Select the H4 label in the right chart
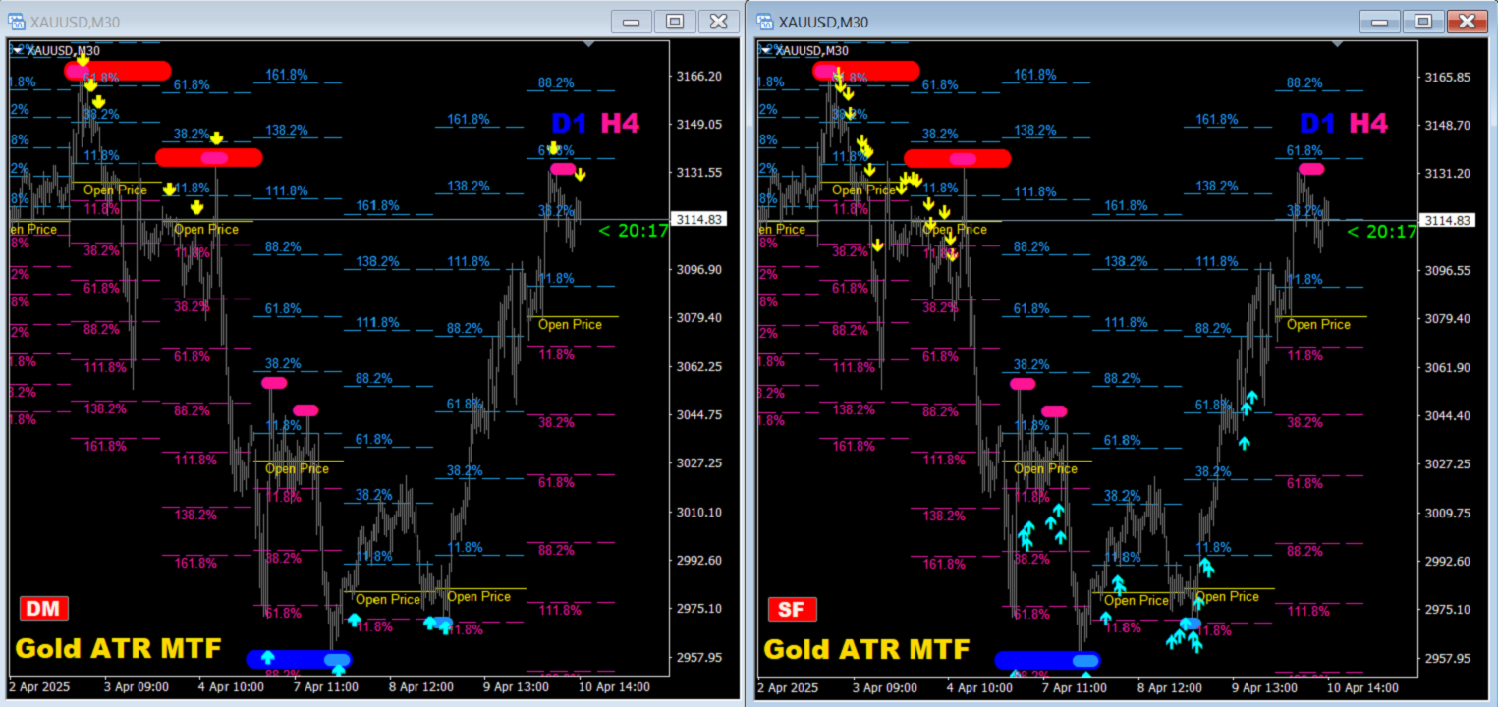 pos(1368,123)
